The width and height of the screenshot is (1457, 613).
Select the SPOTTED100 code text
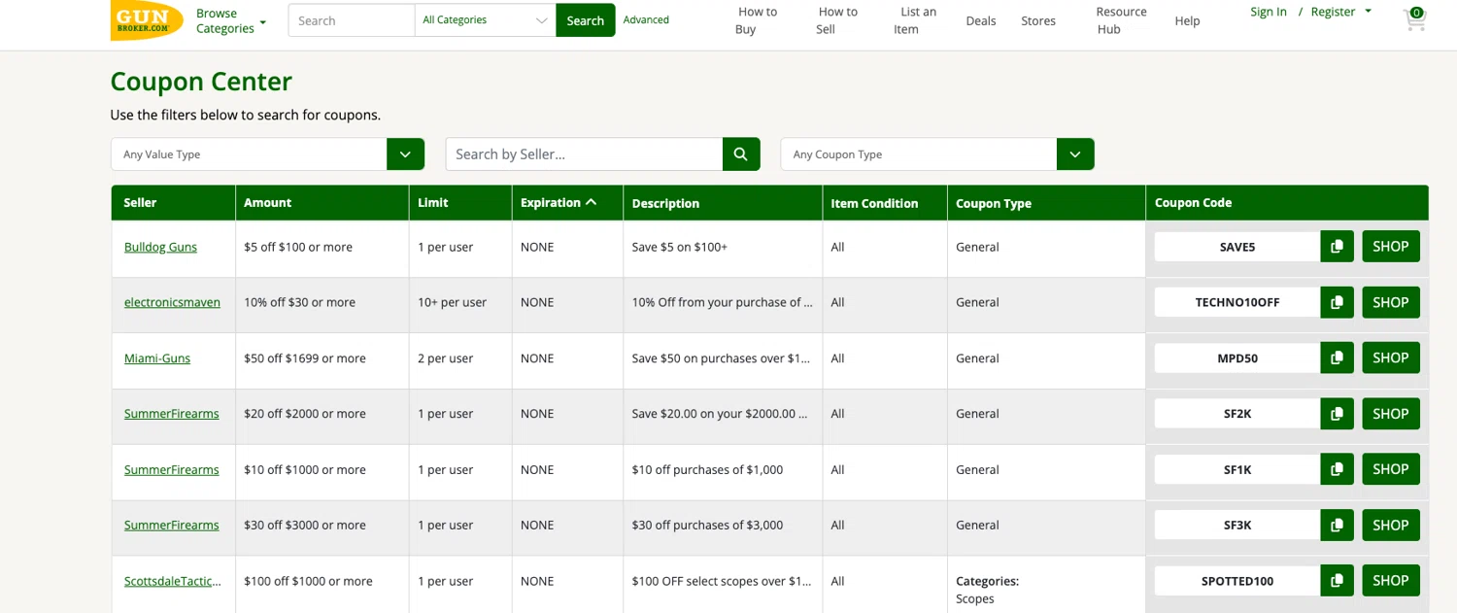[x=1237, y=581]
